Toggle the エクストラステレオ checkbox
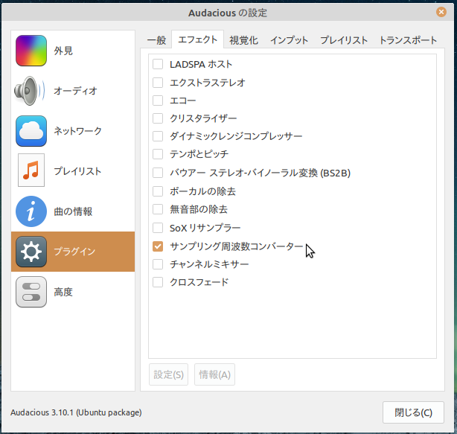457x434 pixels. click(x=158, y=83)
